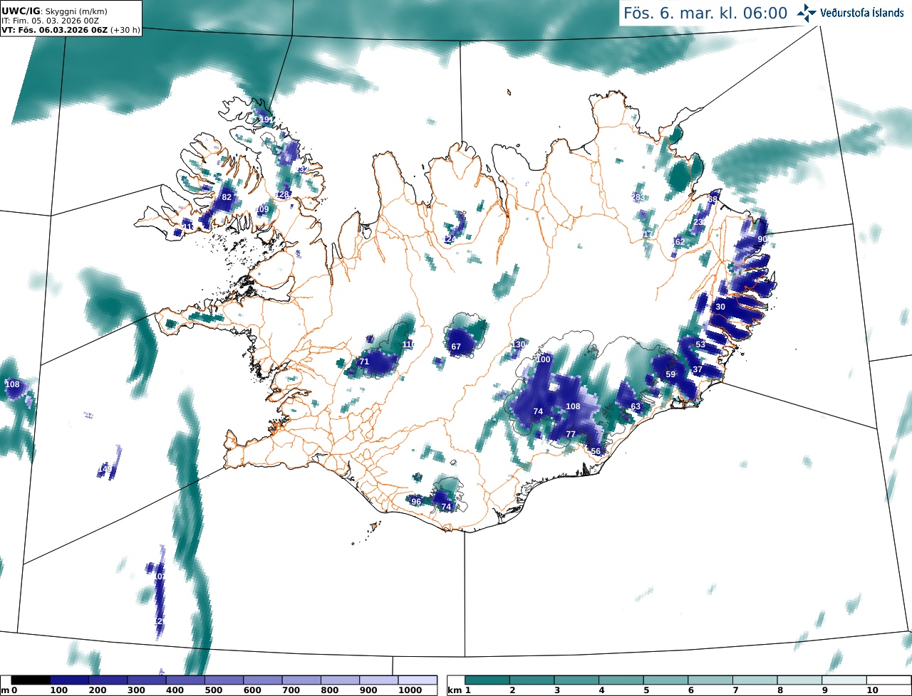Click the value 74 next to 96
The height and width of the screenshot is (696, 912).
tap(447, 507)
